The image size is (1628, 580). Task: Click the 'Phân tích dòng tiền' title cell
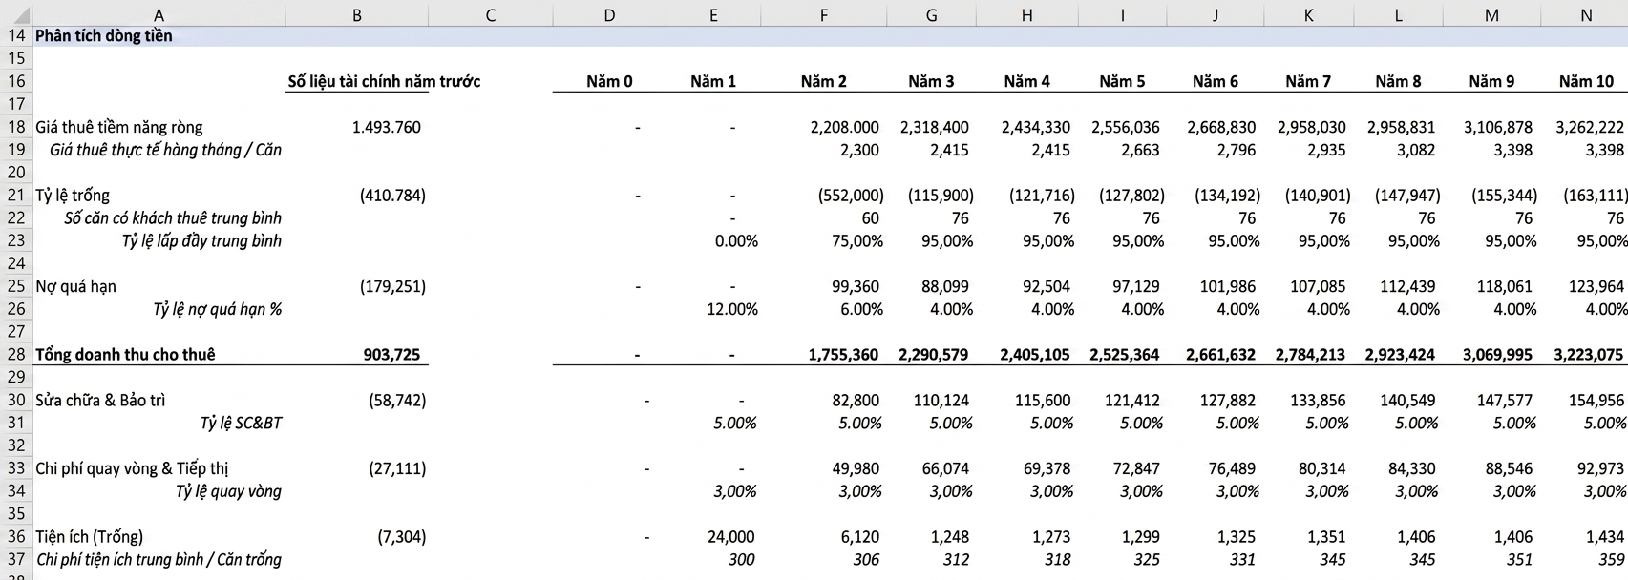click(x=104, y=35)
